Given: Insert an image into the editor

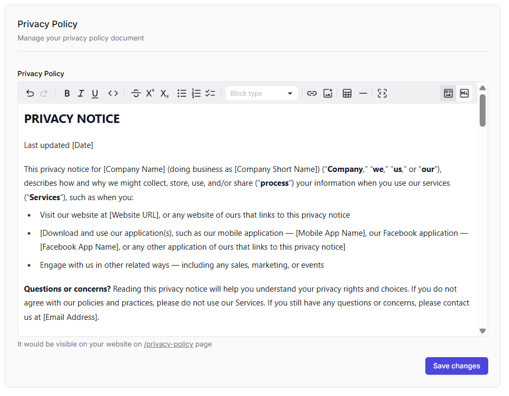Looking at the screenshot, I should point(328,94).
